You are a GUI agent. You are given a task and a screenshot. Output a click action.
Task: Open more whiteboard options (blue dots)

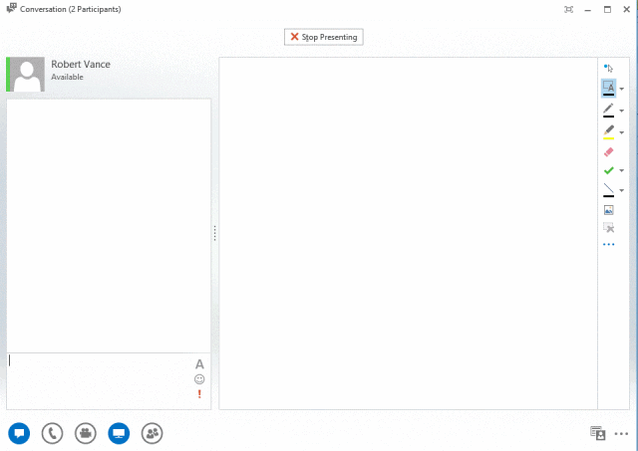[608, 245]
